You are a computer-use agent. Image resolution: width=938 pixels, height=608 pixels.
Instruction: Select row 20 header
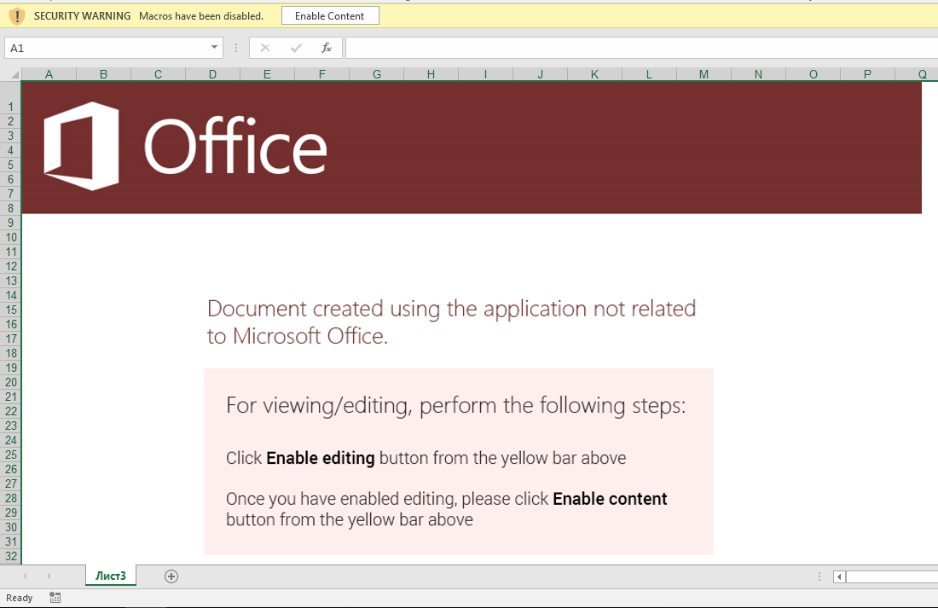(10, 382)
